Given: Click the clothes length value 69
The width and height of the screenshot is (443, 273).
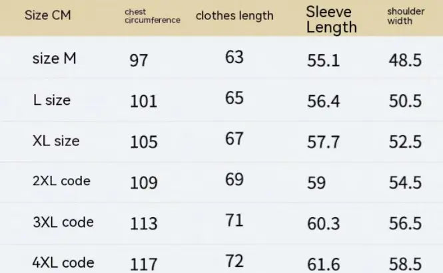Looking at the screenshot, I should click(234, 180).
